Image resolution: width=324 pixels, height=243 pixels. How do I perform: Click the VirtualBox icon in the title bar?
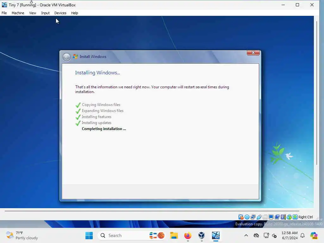4,5
